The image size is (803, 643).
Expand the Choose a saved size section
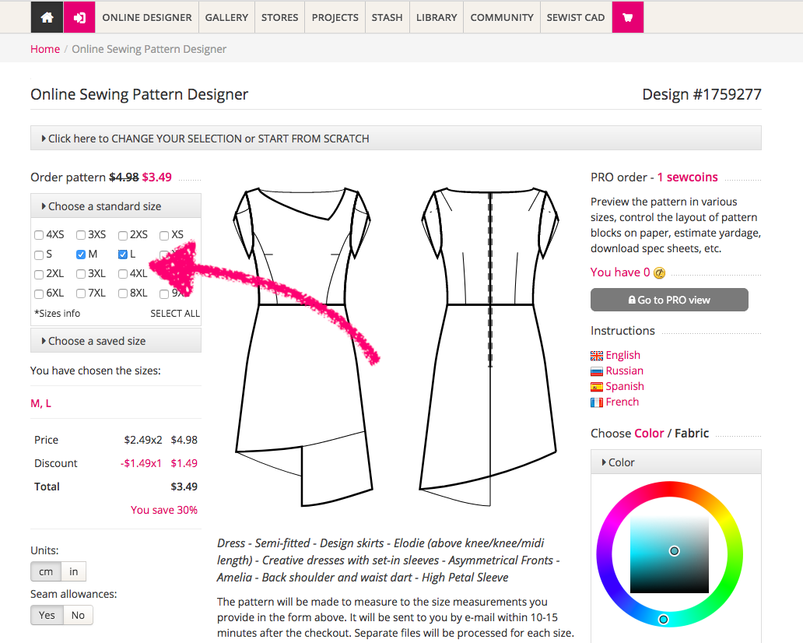tap(115, 341)
